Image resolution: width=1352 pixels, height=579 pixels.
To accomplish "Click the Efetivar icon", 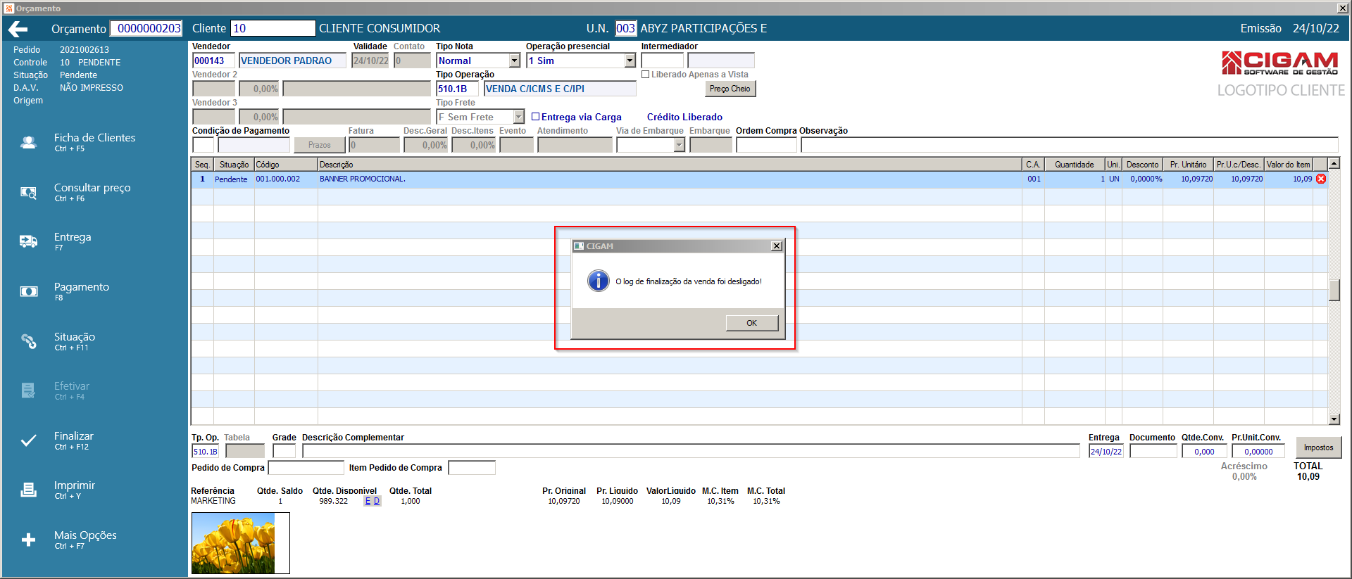I will (28, 391).
